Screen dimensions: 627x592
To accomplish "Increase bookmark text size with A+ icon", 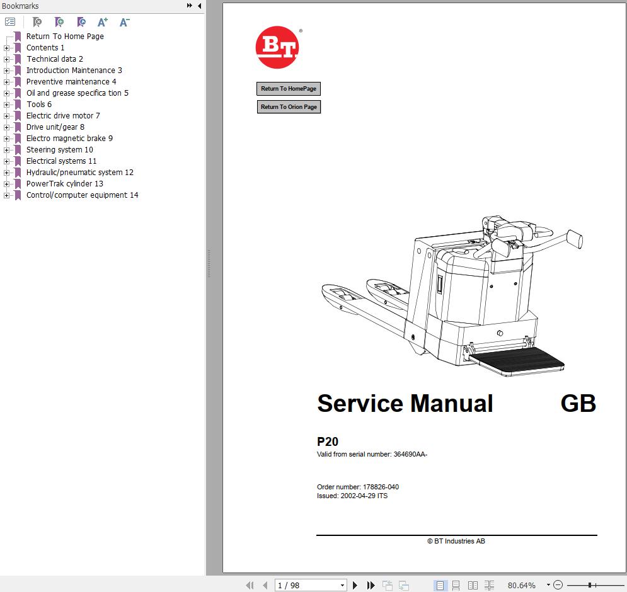I will coord(102,22).
